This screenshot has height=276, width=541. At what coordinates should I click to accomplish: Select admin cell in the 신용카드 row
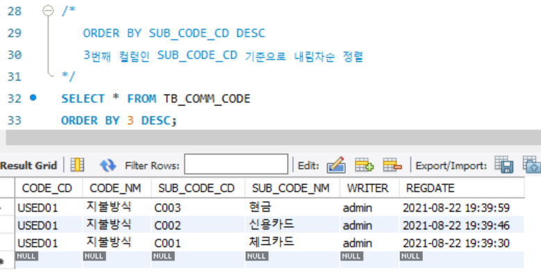[369, 225]
